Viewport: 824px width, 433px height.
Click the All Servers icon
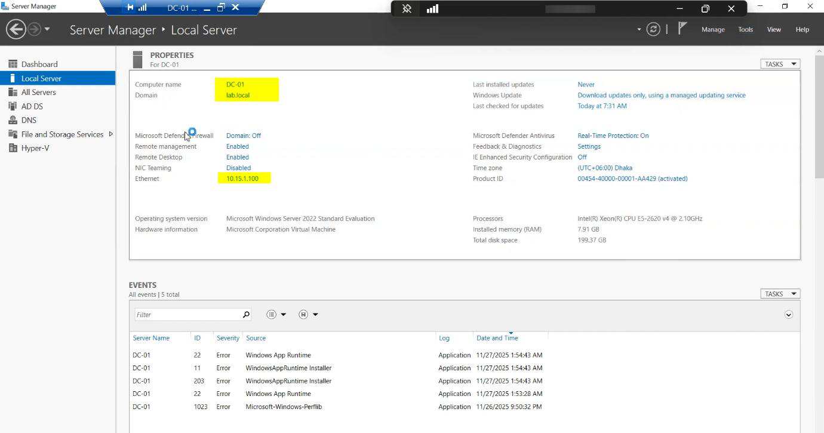tap(13, 92)
